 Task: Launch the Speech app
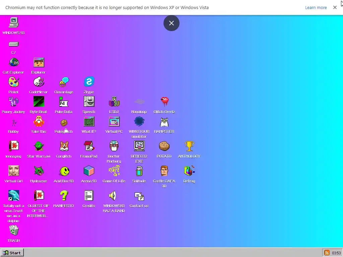89,102
